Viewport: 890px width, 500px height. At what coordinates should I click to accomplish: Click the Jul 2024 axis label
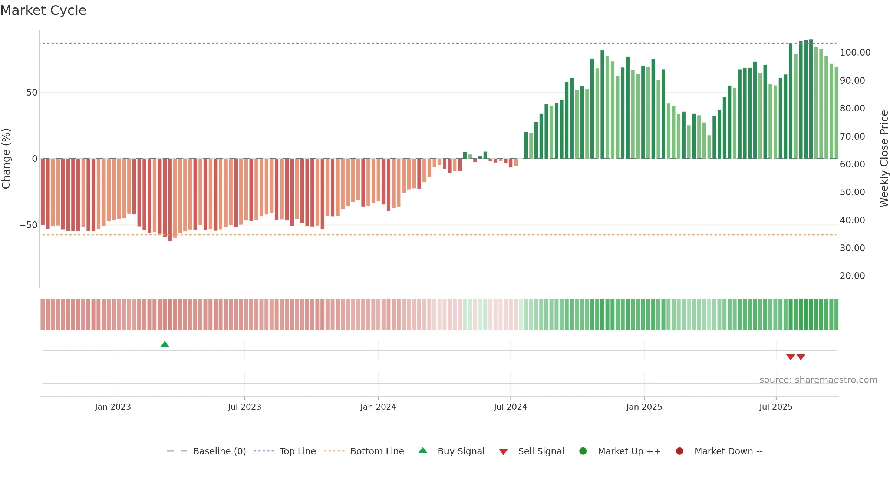tap(510, 407)
